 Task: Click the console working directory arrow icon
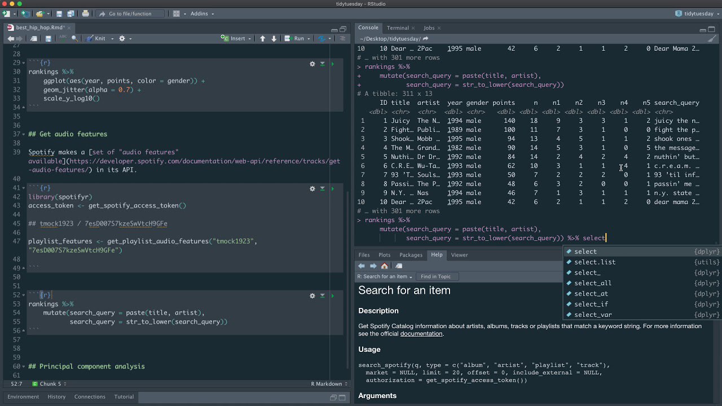point(426,39)
